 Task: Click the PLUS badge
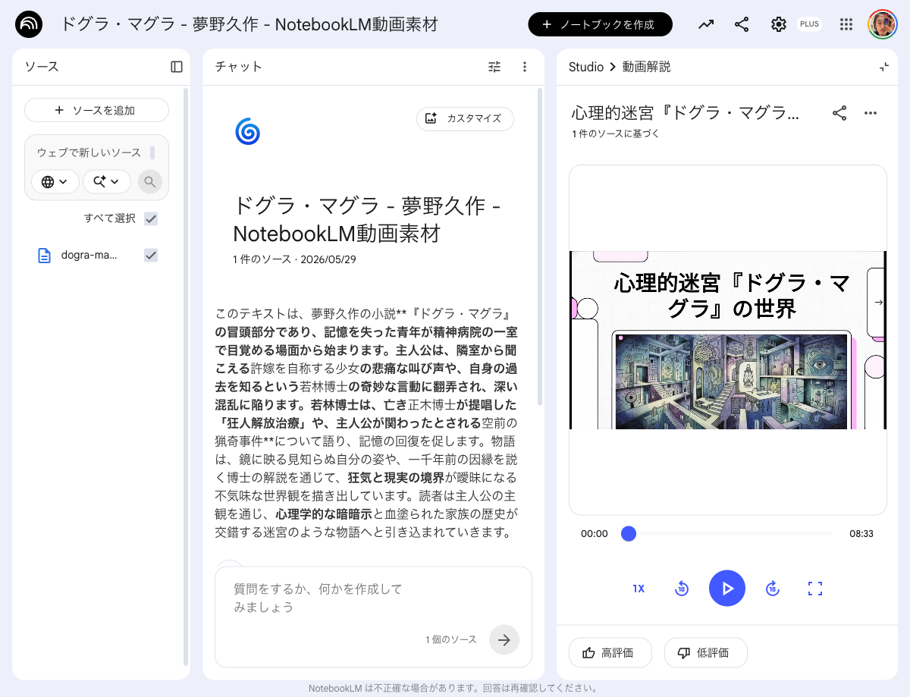809,24
